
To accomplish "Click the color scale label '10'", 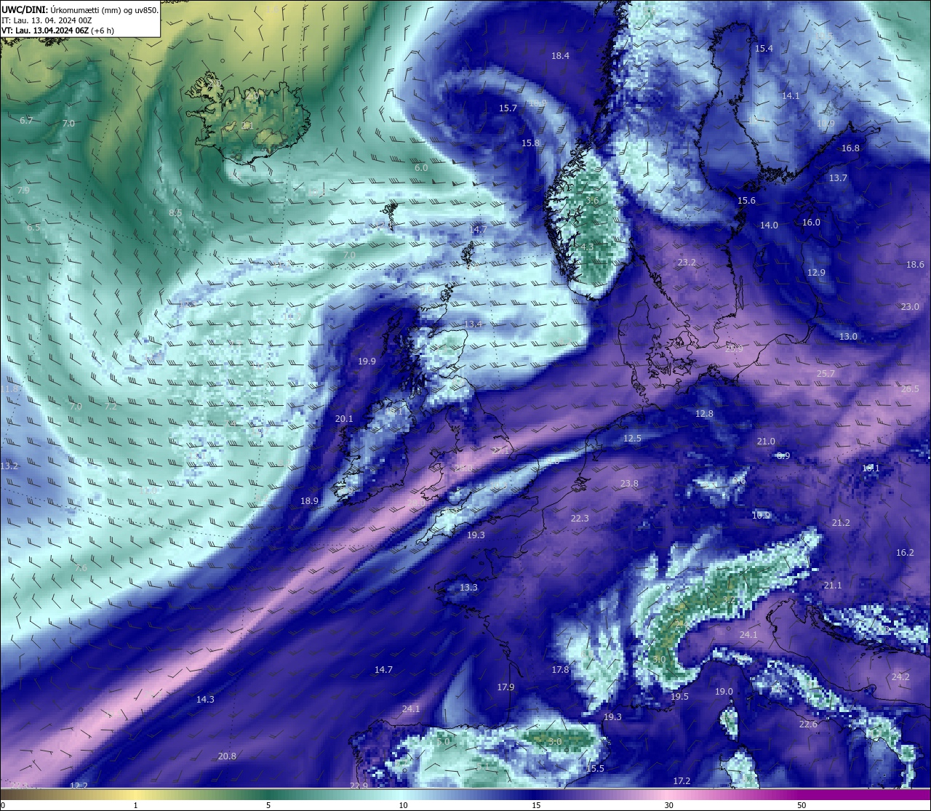I will pyautogui.click(x=403, y=805).
